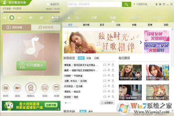Open the equalizer settings icon
This screenshot has height=116, width=174.
(x=41, y=18)
